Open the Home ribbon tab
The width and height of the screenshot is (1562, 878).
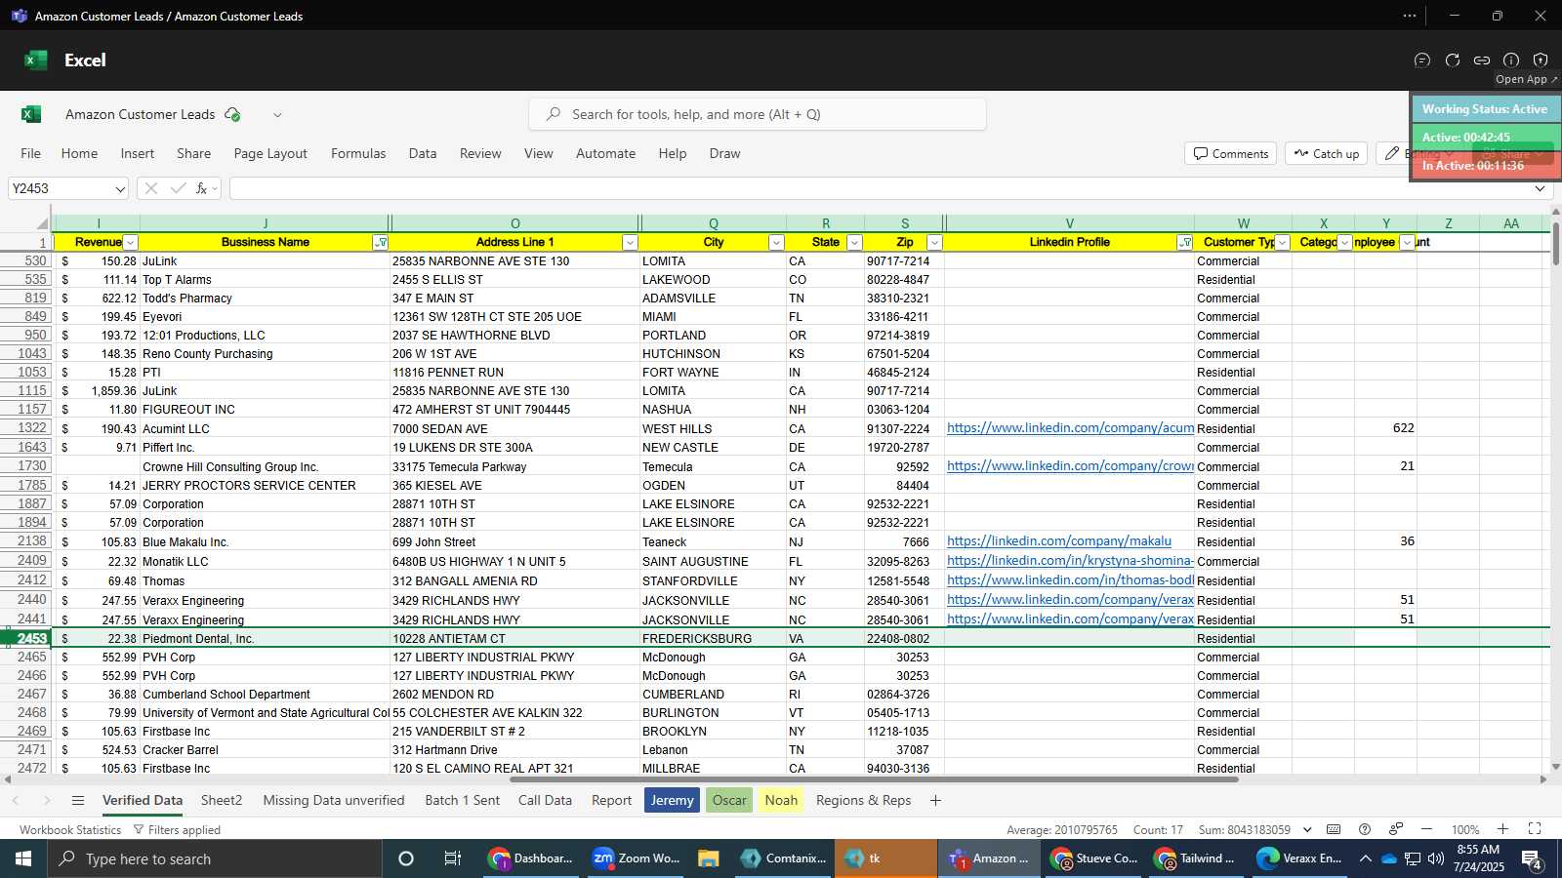tap(79, 153)
